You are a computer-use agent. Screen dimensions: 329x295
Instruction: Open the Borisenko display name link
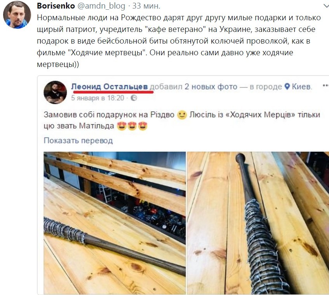click(x=56, y=6)
